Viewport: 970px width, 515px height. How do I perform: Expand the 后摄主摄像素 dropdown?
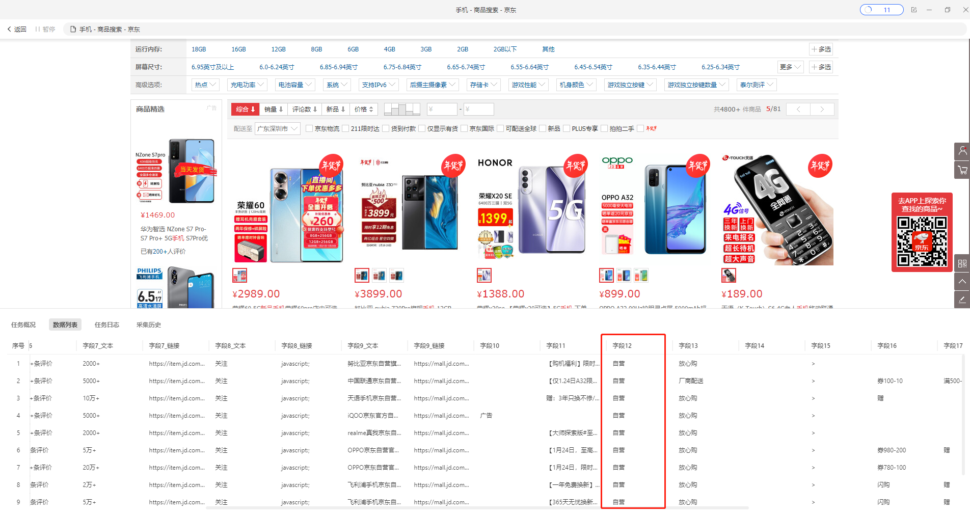433,85
